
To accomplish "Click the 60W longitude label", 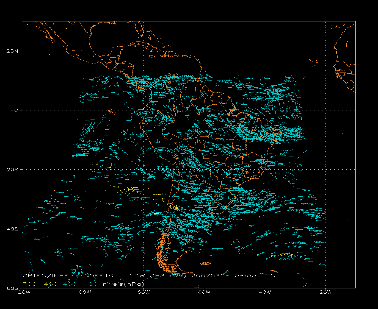I will point(204,292).
